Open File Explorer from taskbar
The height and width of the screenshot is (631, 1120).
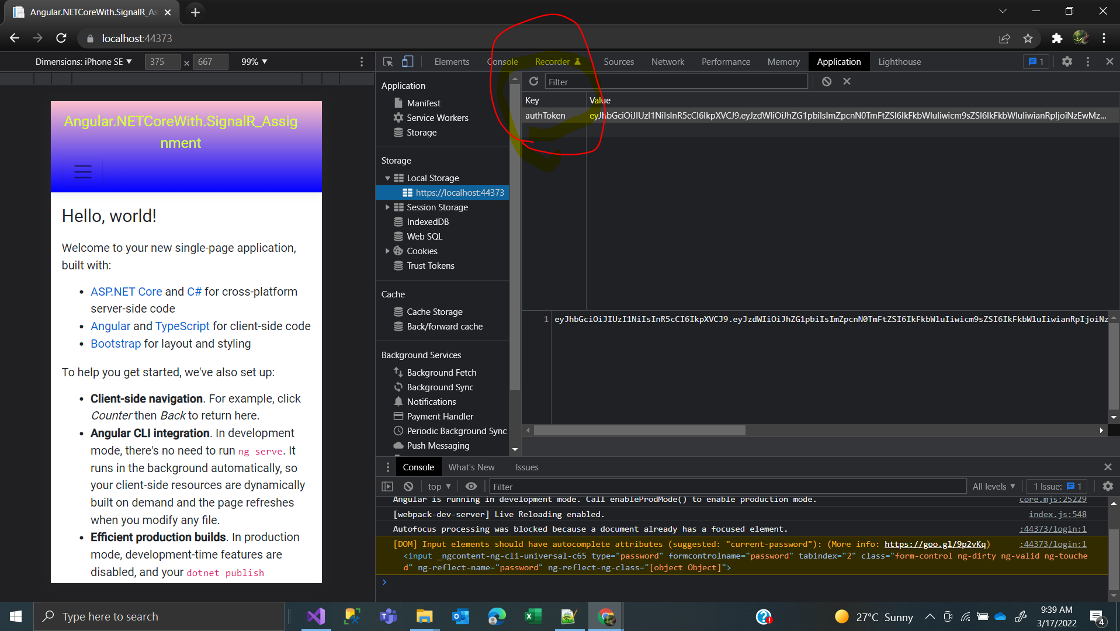point(424,616)
